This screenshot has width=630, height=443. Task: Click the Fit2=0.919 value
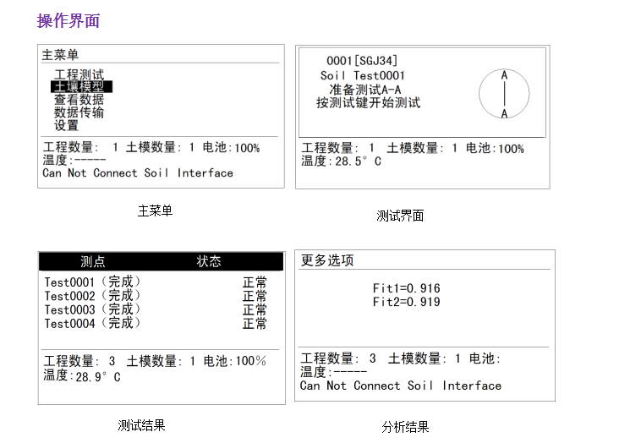(407, 302)
